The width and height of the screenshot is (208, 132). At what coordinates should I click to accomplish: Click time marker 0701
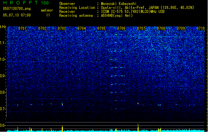(x=22, y=28)
